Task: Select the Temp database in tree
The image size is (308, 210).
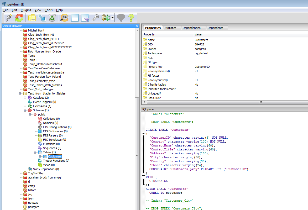Action: (x=32, y=55)
